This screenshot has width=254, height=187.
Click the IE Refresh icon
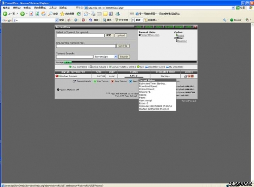37,14
